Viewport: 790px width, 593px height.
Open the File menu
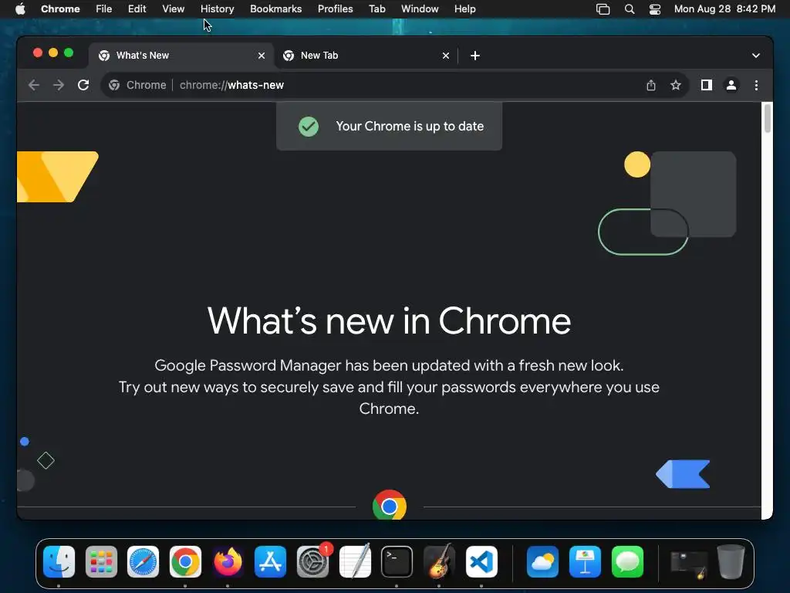pos(104,9)
